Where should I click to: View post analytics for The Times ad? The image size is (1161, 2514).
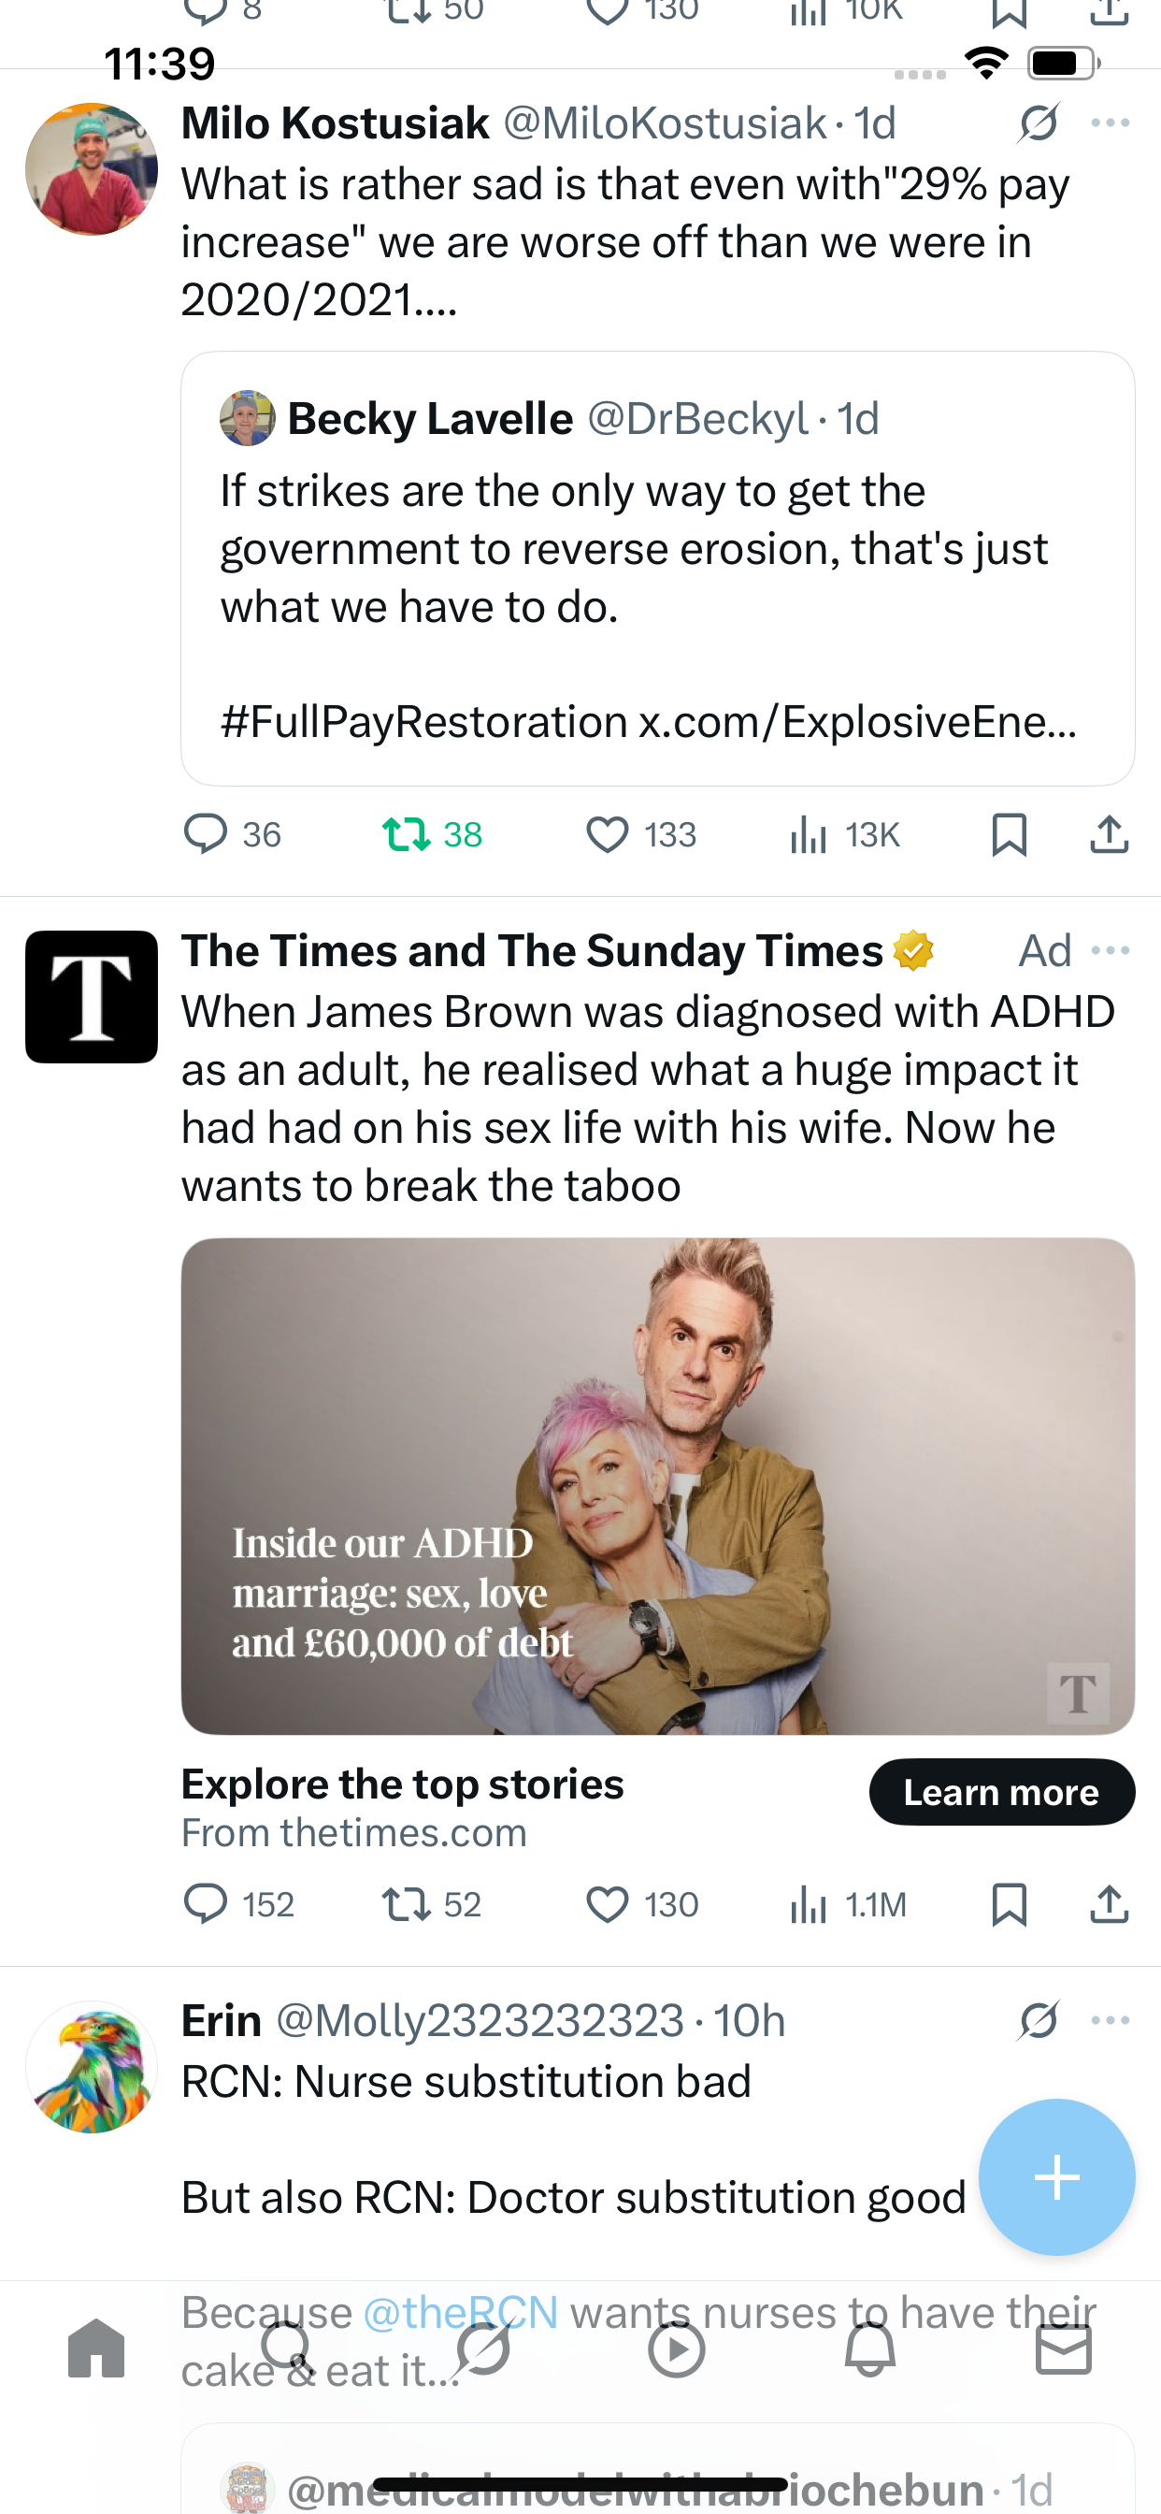(x=808, y=1904)
